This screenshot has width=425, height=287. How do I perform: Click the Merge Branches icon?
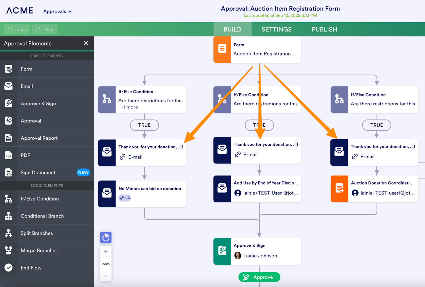(x=8, y=251)
